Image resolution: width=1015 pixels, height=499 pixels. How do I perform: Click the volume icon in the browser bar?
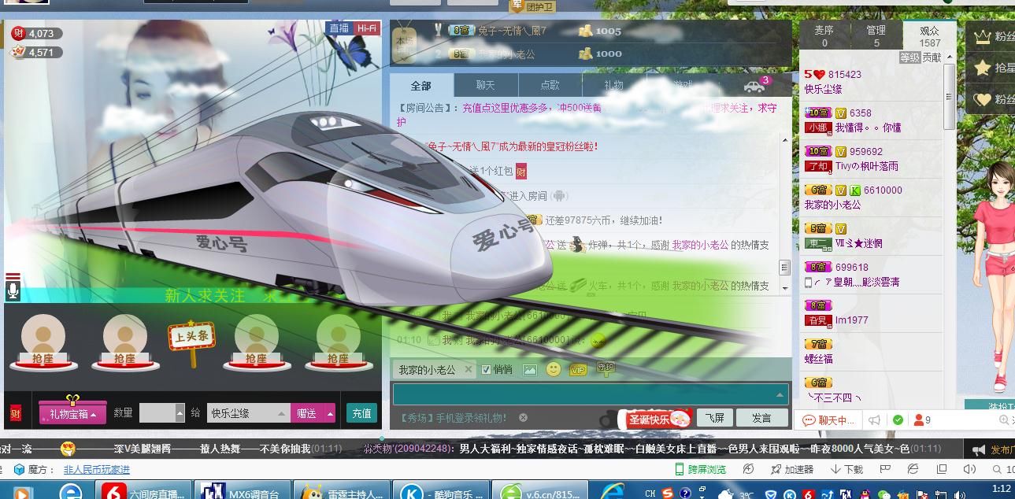click(x=969, y=469)
